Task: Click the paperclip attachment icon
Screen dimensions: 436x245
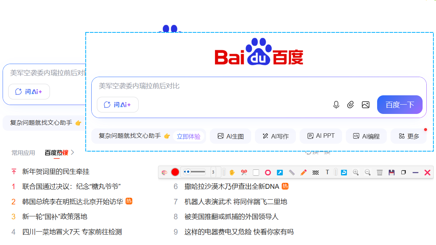Action: [350, 105]
